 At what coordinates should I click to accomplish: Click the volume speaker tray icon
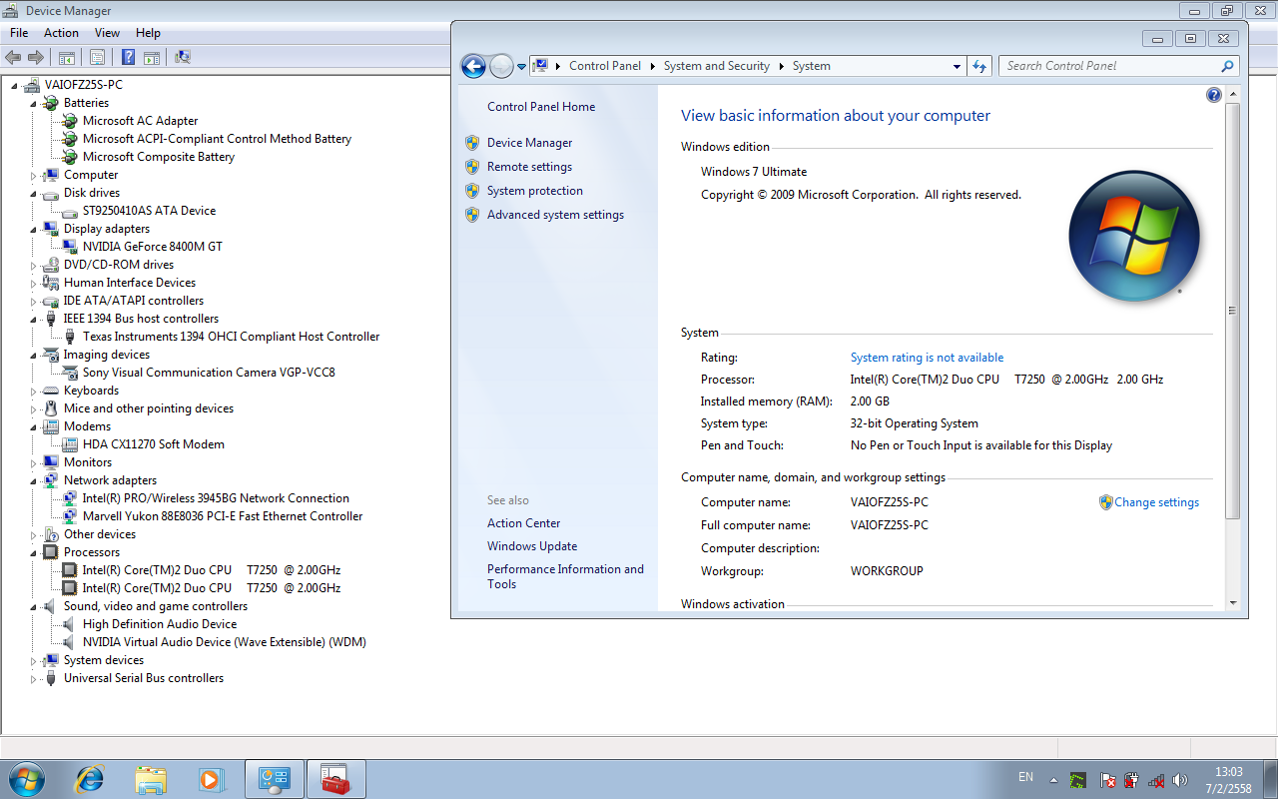click(1180, 779)
